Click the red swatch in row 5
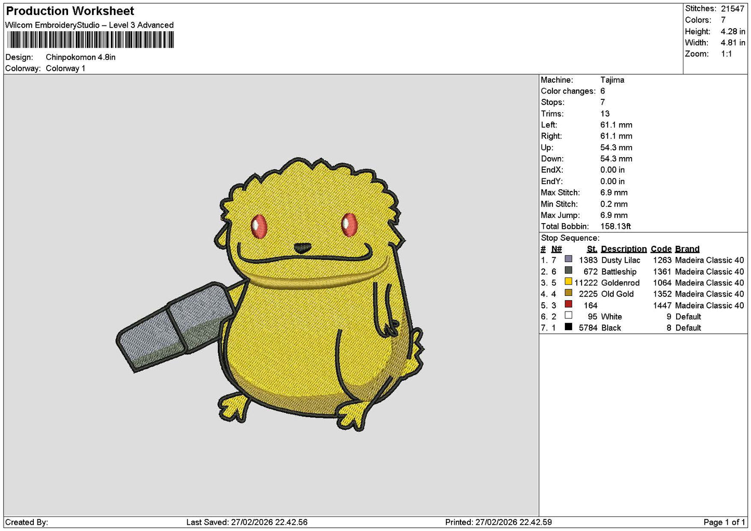 [x=569, y=304]
